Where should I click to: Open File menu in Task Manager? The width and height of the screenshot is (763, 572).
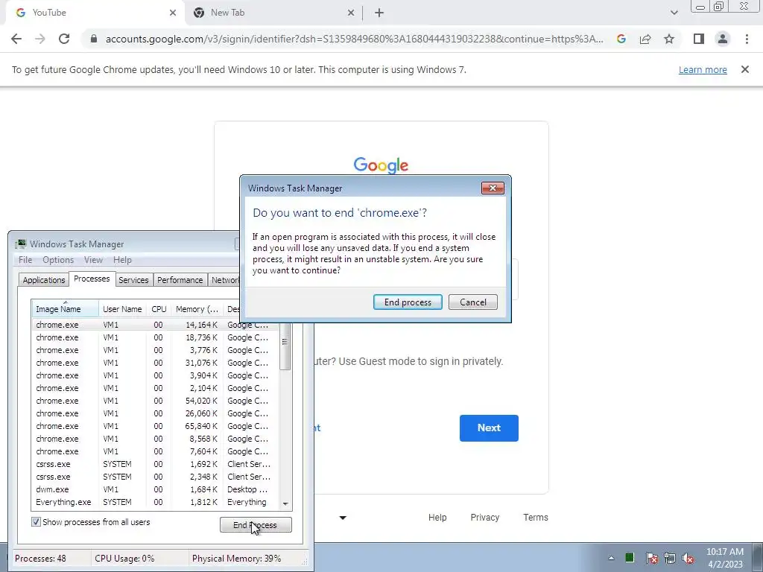(25, 260)
